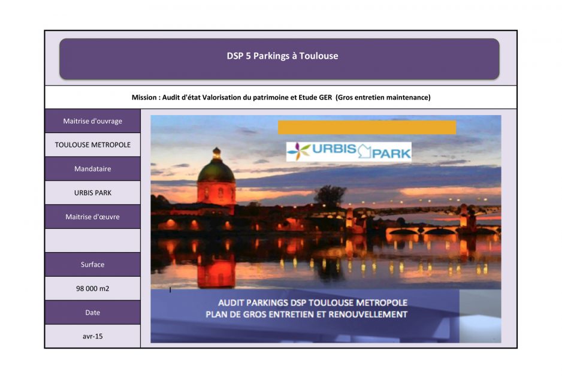Click the Mandataire header cell
562x378 pixels.
(93, 169)
